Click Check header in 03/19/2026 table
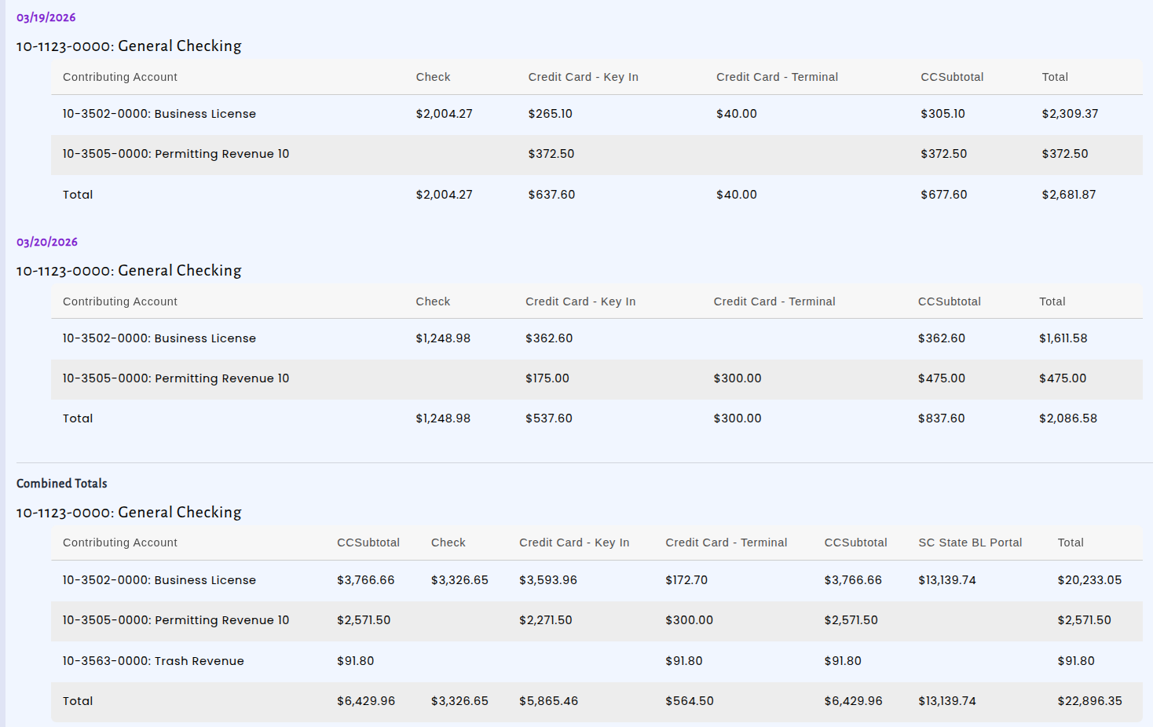This screenshot has height=727, width=1153. (433, 77)
